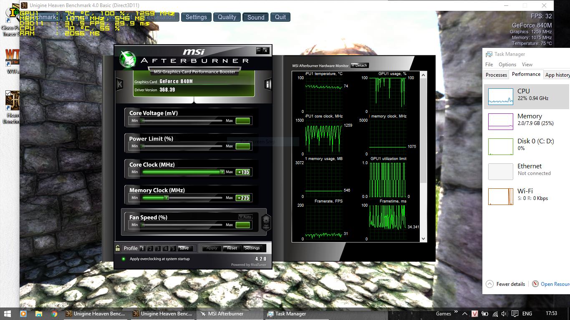Select the CPU performance item
570x320 pixels.
click(527, 96)
